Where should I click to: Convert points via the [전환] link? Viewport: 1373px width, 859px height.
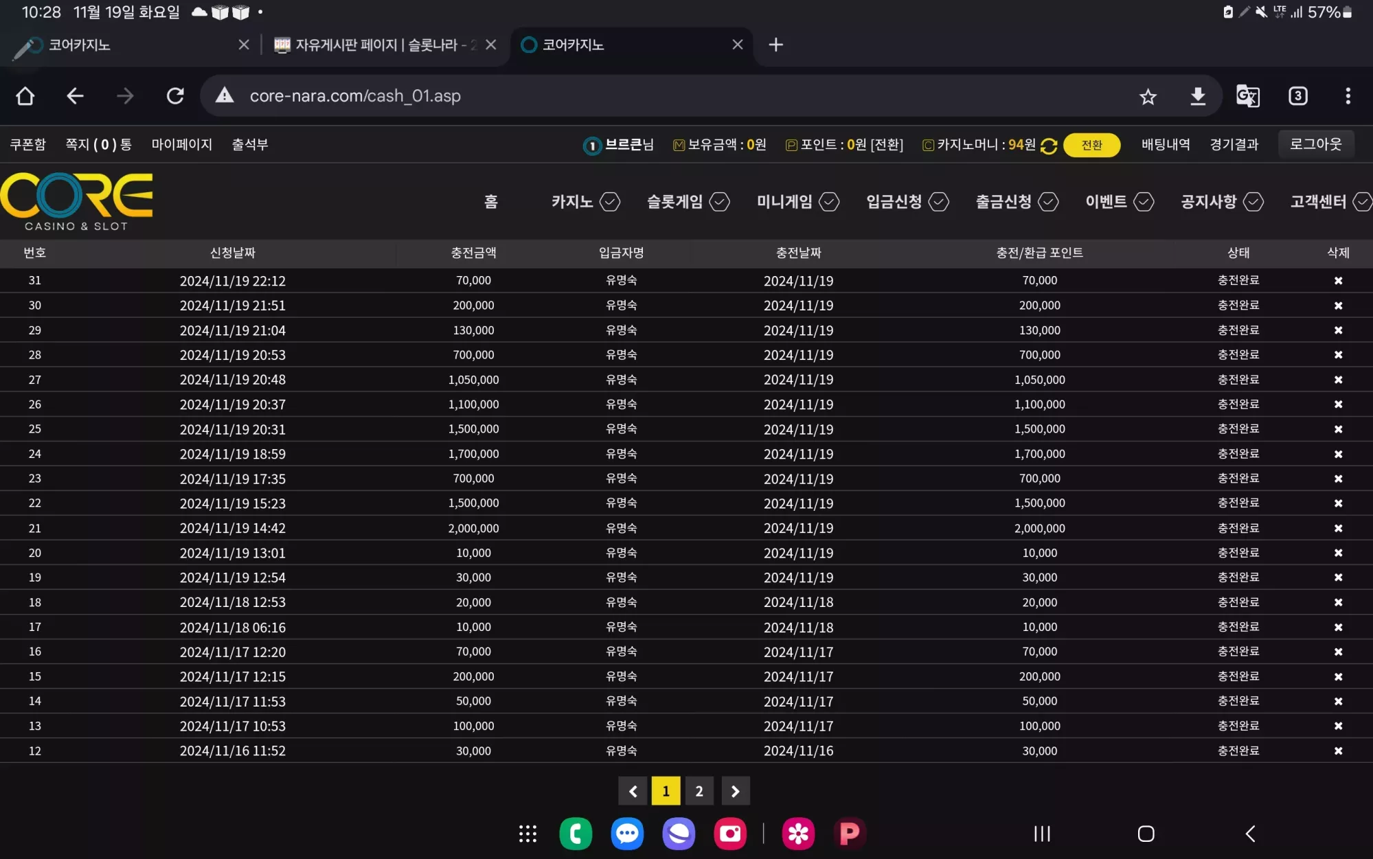click(887, 145)
